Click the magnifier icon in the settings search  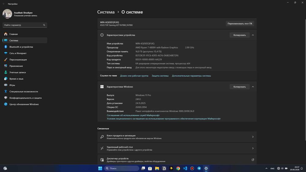click(x=44, y=25)
